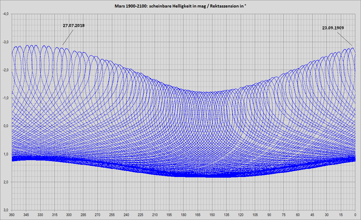Image resolution: width=361 pixels, height=220 pixels.
Task: Select the 300 label on horizontal axis
Action: point(69,215)
